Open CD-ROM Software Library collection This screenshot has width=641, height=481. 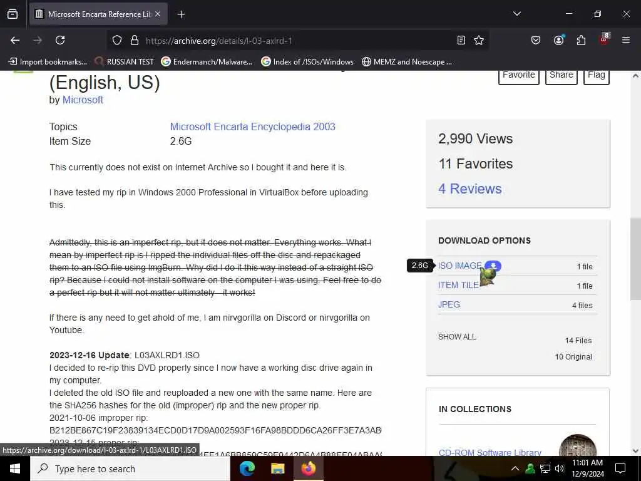(x=490, y=452)
